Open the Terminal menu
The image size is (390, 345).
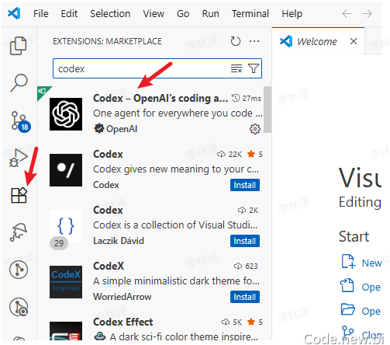[x=250, y=13]
